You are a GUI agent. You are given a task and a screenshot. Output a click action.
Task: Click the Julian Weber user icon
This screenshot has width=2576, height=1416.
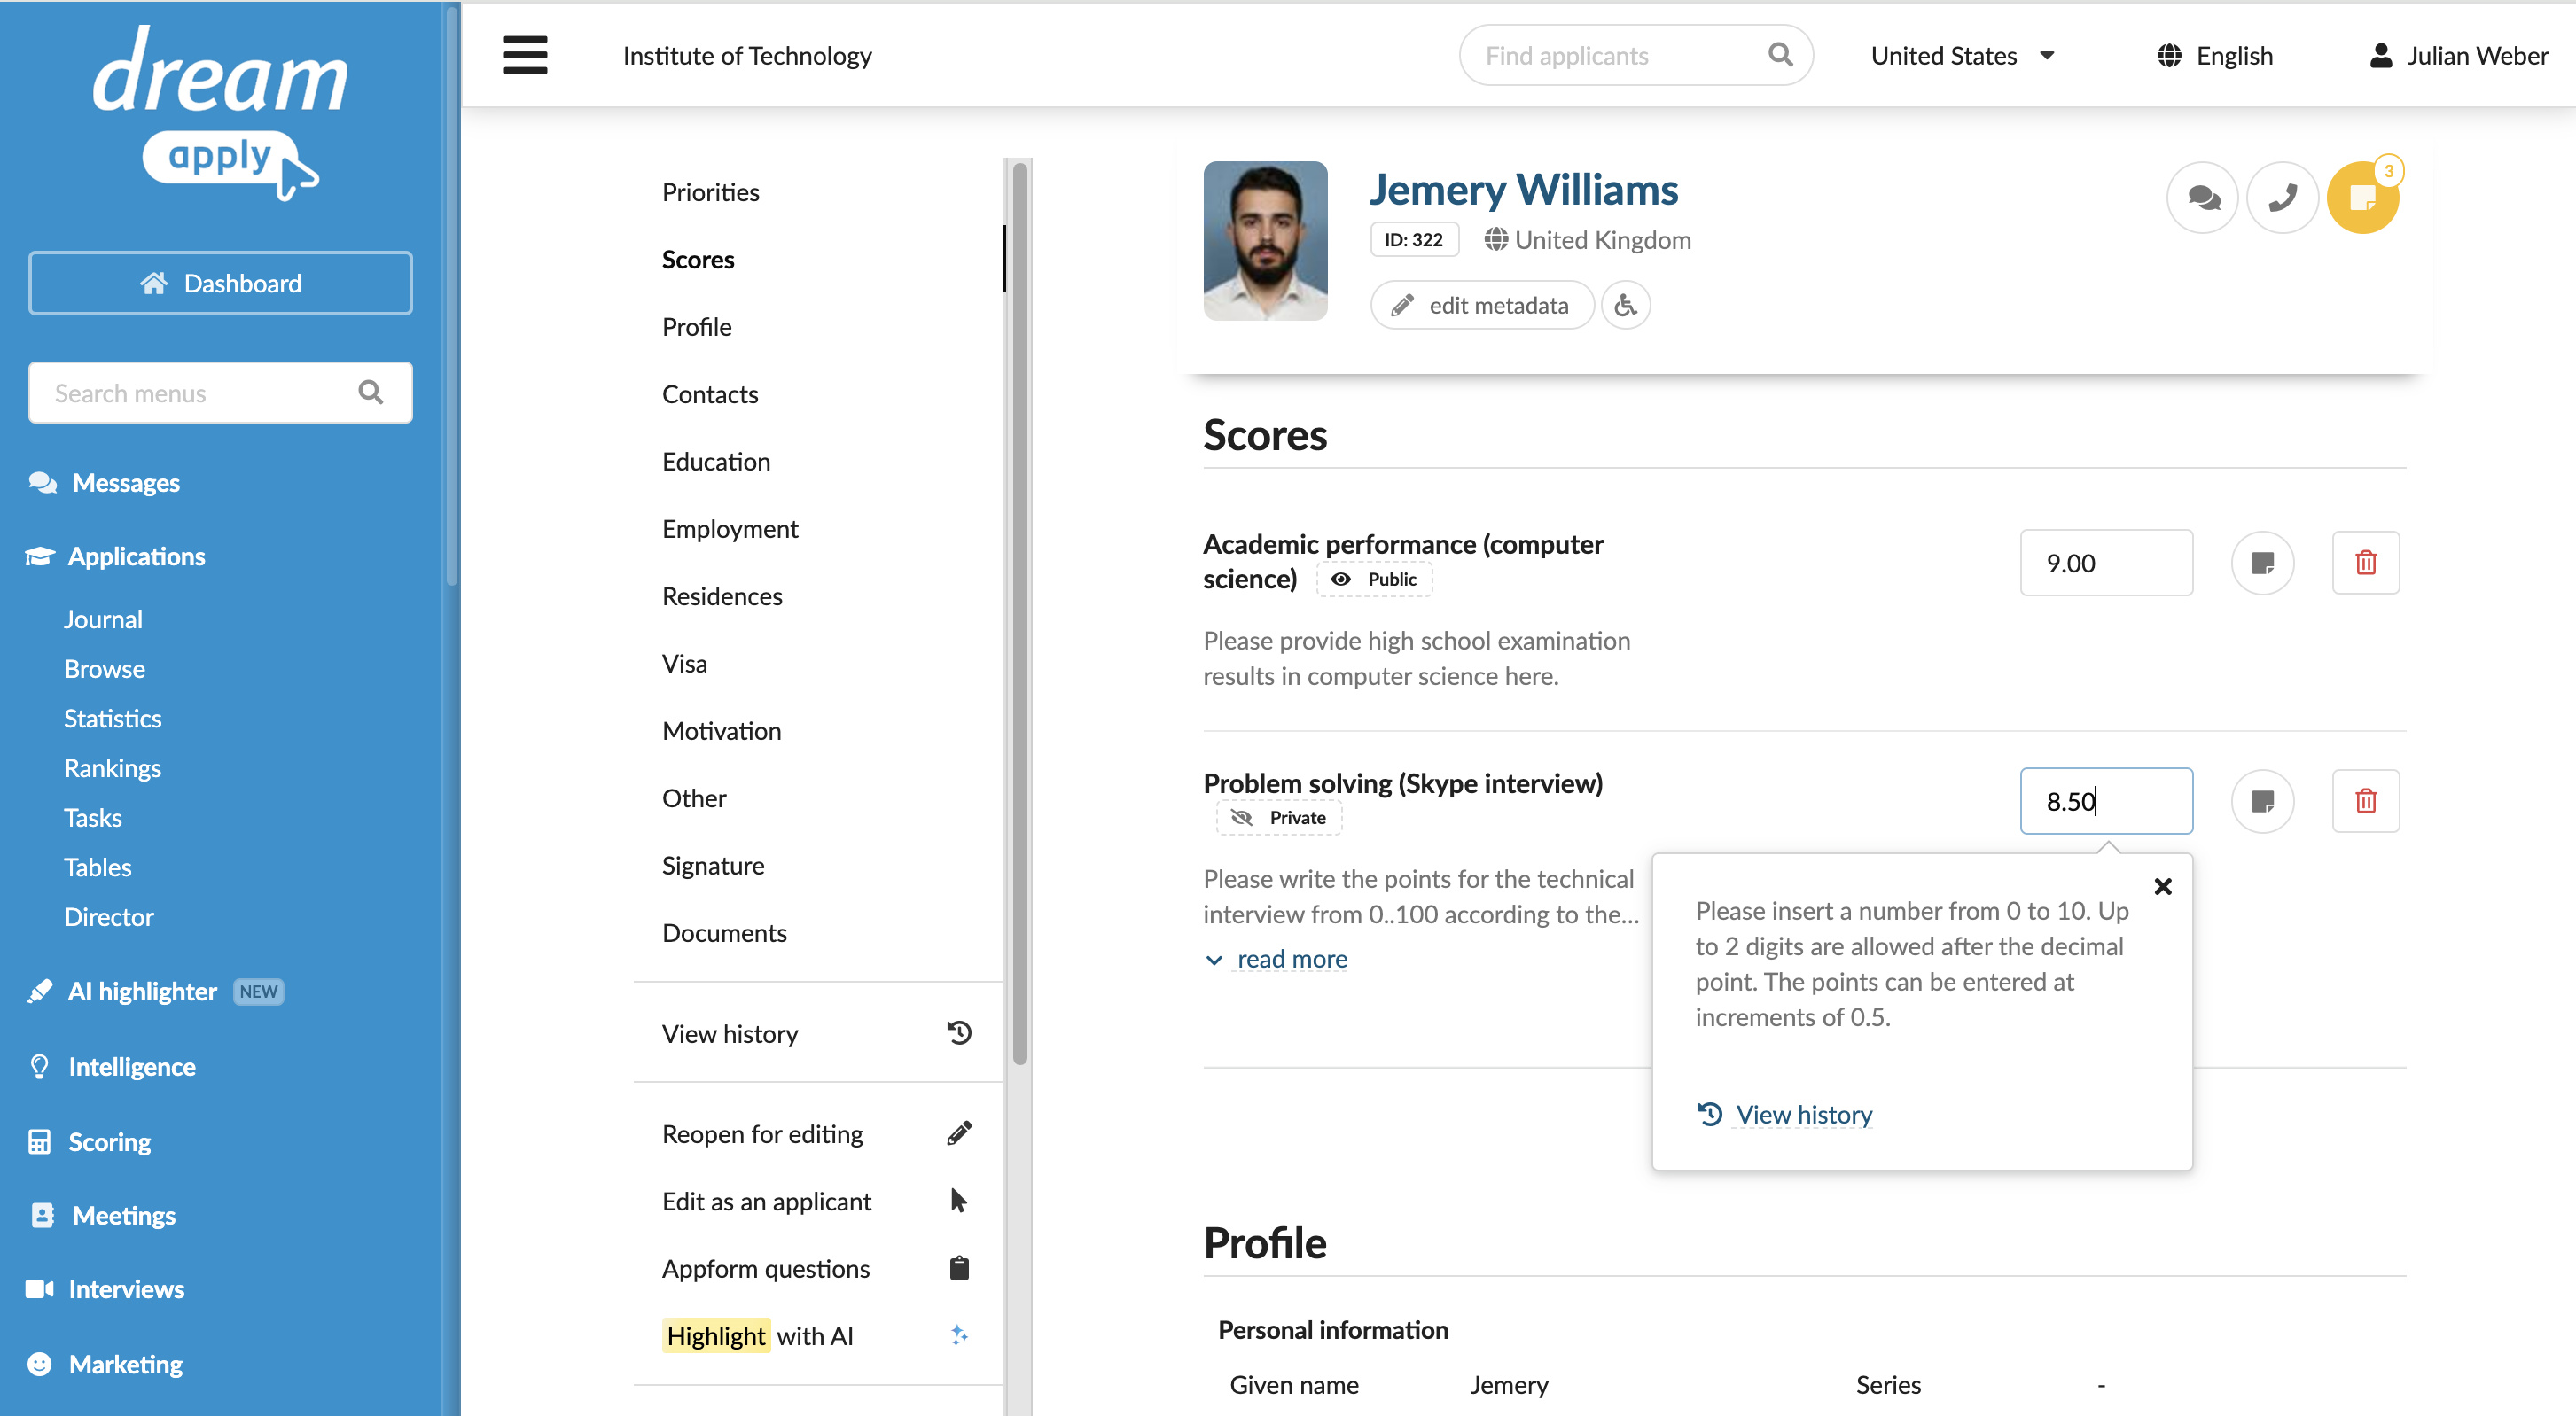tap(2381, 55)
